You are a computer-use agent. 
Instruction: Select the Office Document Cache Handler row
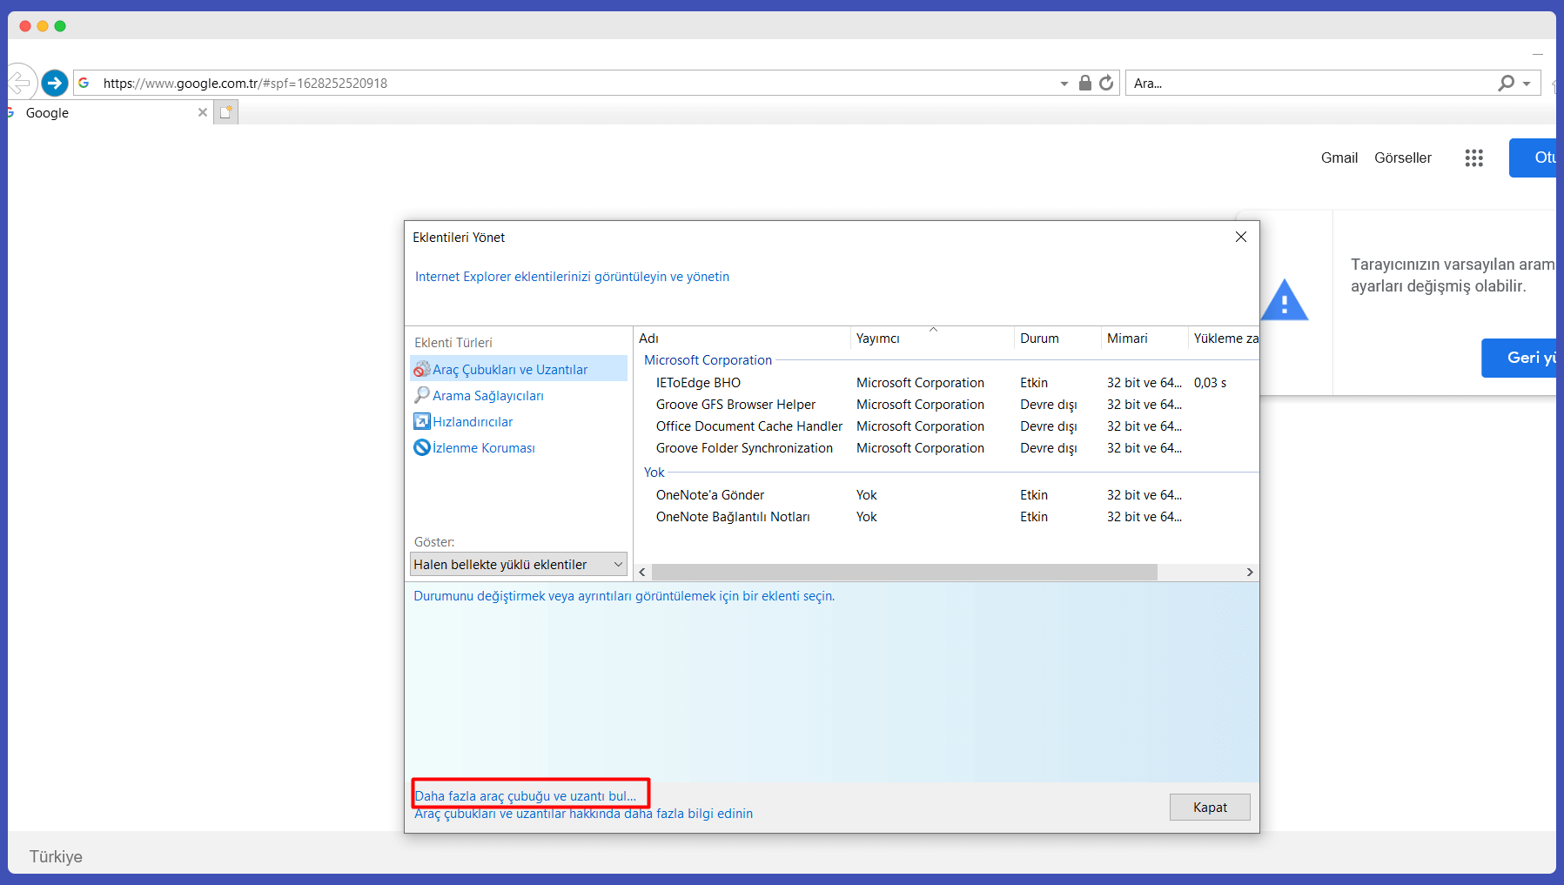(x=946, y=426)
